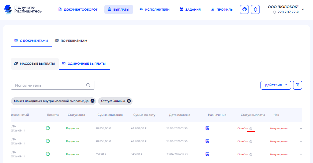Remove the mass payout filter chip
Screen dimensions: 313x163
pos(92,101)
